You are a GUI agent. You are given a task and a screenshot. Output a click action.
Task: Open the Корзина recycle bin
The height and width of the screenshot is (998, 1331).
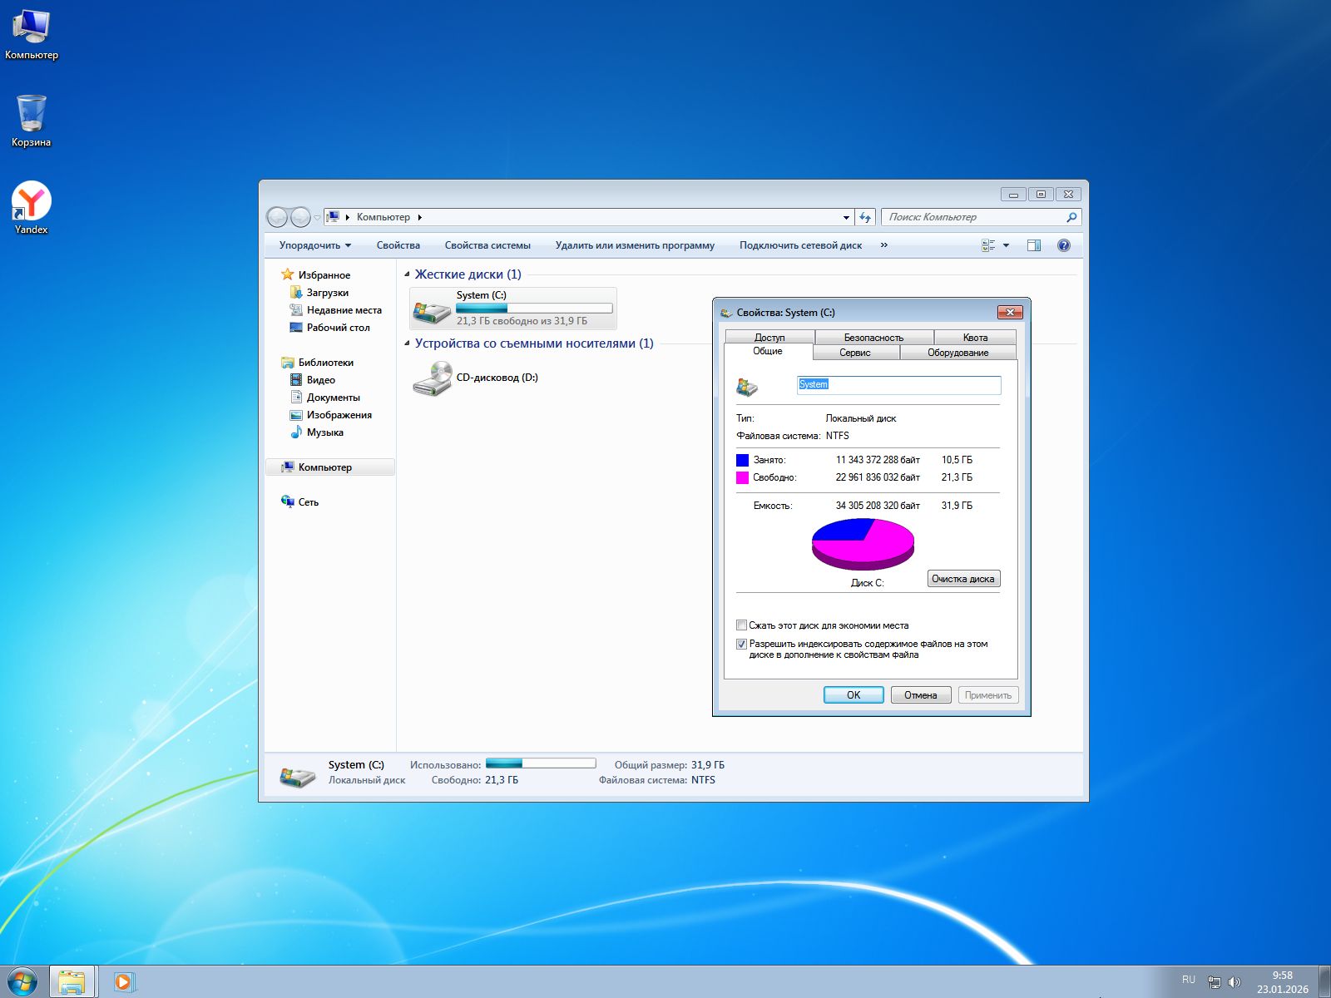tap(31, 113)
